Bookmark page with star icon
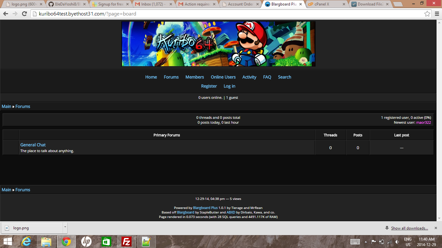 427,14
